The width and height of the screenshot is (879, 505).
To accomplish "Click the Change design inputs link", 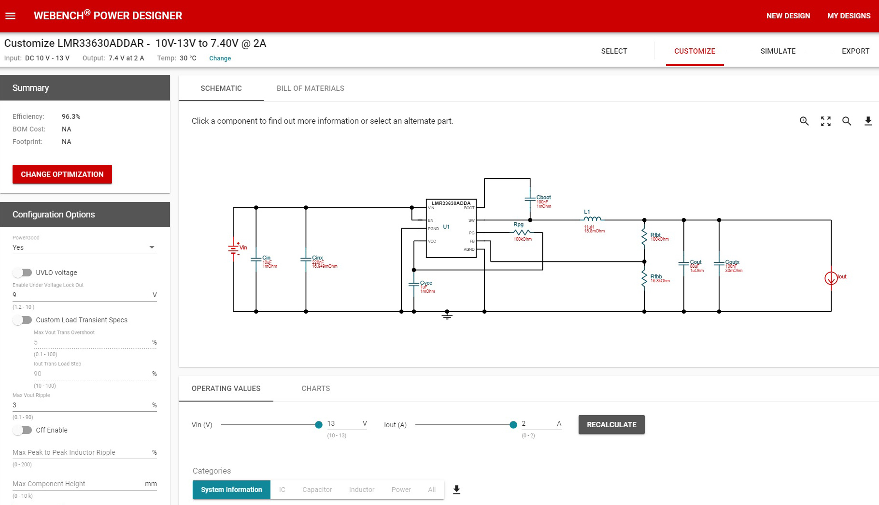I will click(220, 58).
